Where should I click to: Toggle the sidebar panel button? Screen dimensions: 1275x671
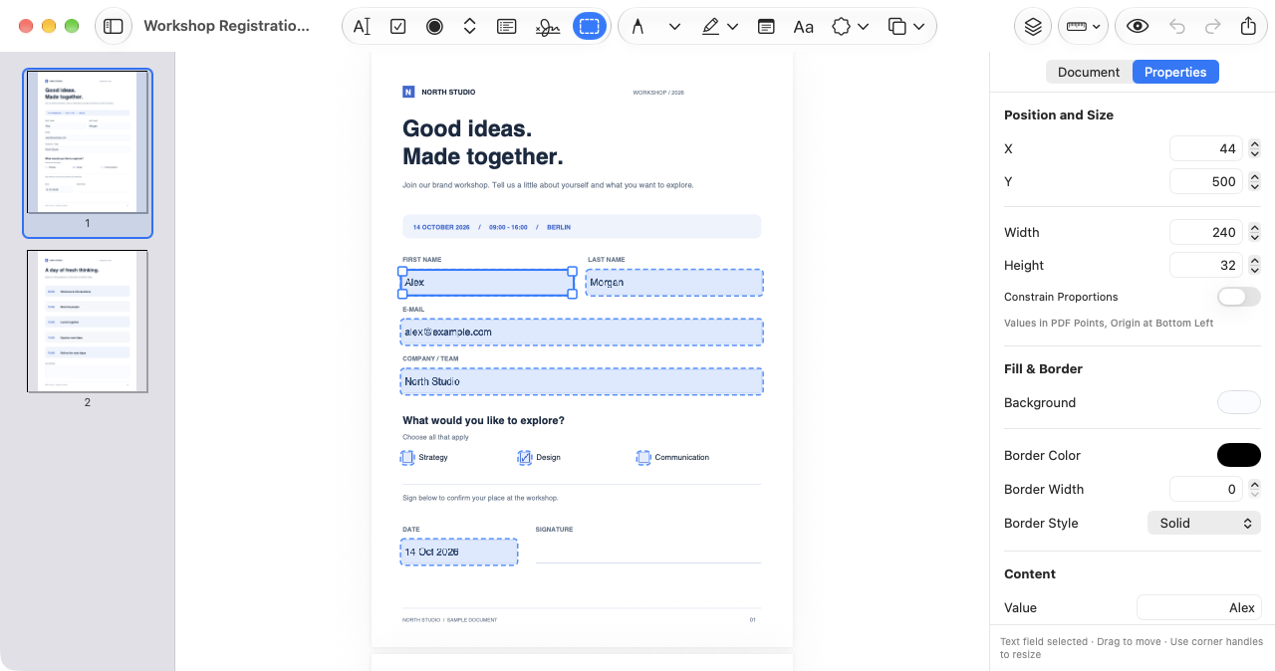(x=114, y=27)
